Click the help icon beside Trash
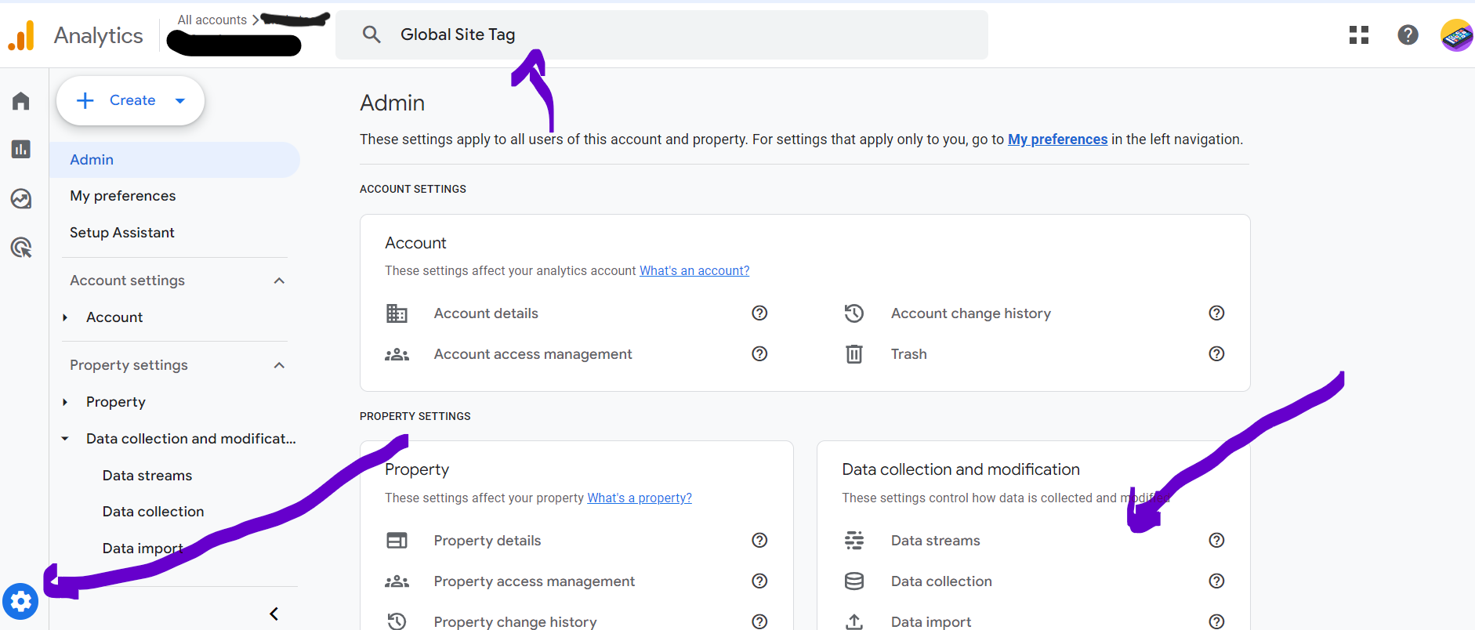This screenshot has height=630, width=1475. point(1216,354)
